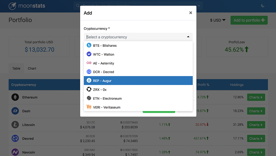Select REP - Augur highlighted option
The height and width of the screenshot is (156, 276).
click(x=138, y=81)
